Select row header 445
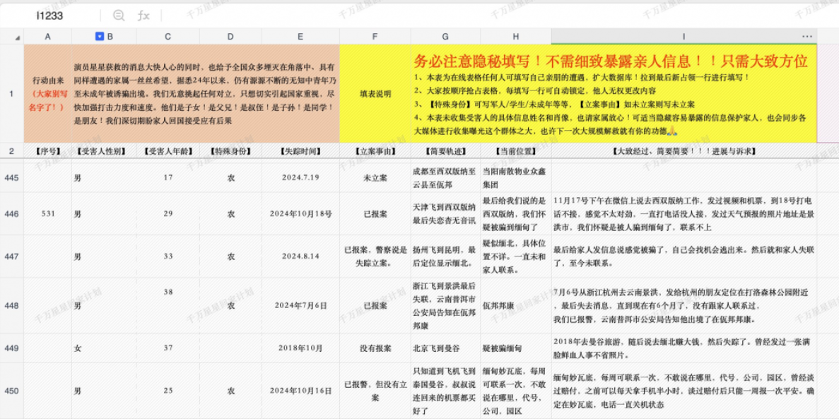 (x=12, y=177)
